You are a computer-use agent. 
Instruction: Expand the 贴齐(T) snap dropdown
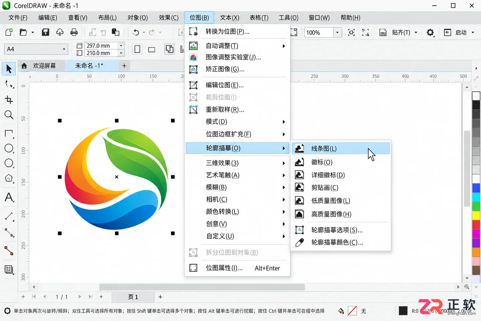(416, 32)
